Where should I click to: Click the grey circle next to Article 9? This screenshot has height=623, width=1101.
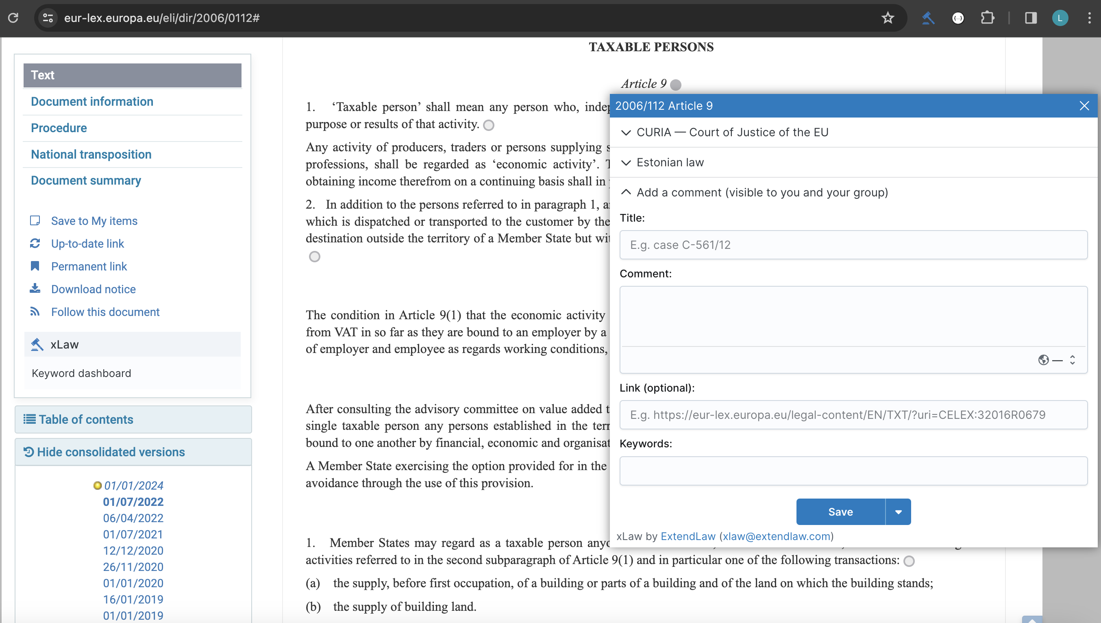pos(675,85)
